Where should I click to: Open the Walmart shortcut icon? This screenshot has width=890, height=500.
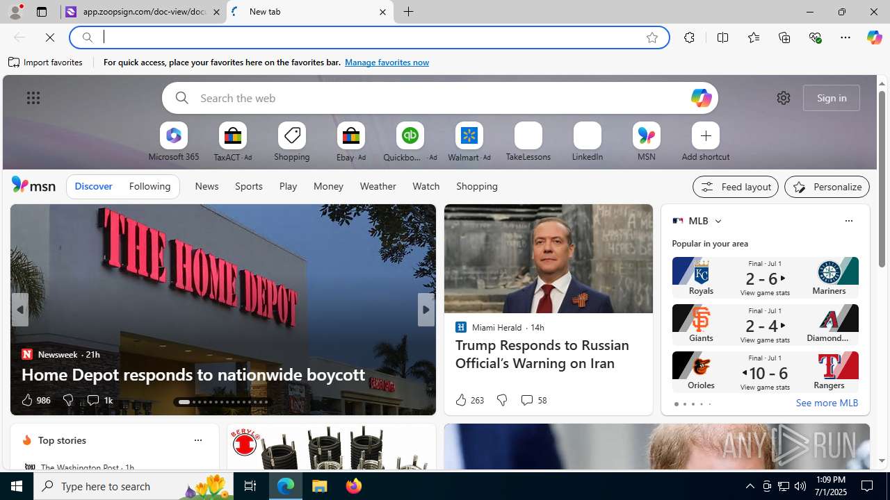pyautogui.click(x=469, y=135)
